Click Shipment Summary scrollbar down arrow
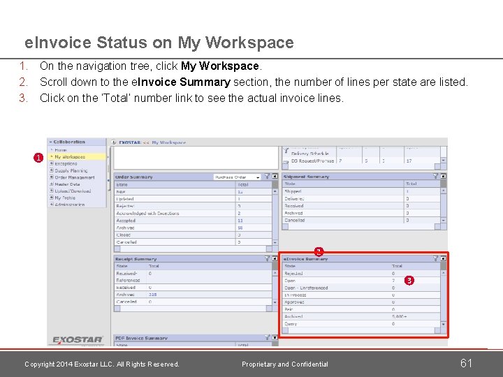This screenshot has width=503, height=377. click(x=444, y=220)
